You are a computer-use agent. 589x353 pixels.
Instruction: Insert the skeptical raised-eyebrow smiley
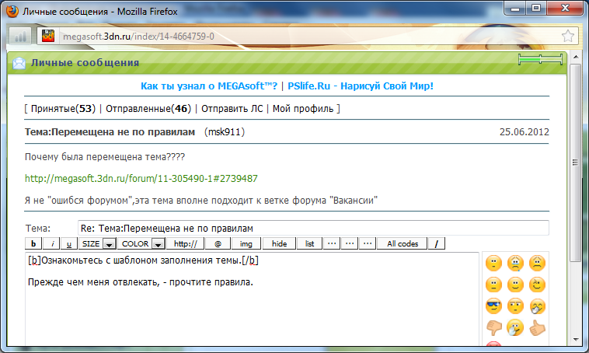(515, 306)
